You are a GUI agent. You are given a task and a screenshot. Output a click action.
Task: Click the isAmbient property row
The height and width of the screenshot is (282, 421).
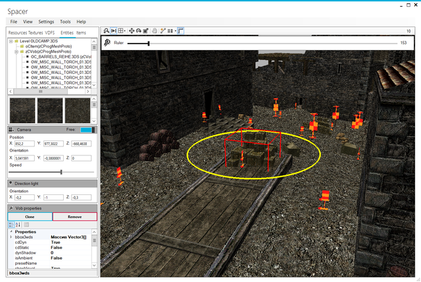click(x=51, y=258)
